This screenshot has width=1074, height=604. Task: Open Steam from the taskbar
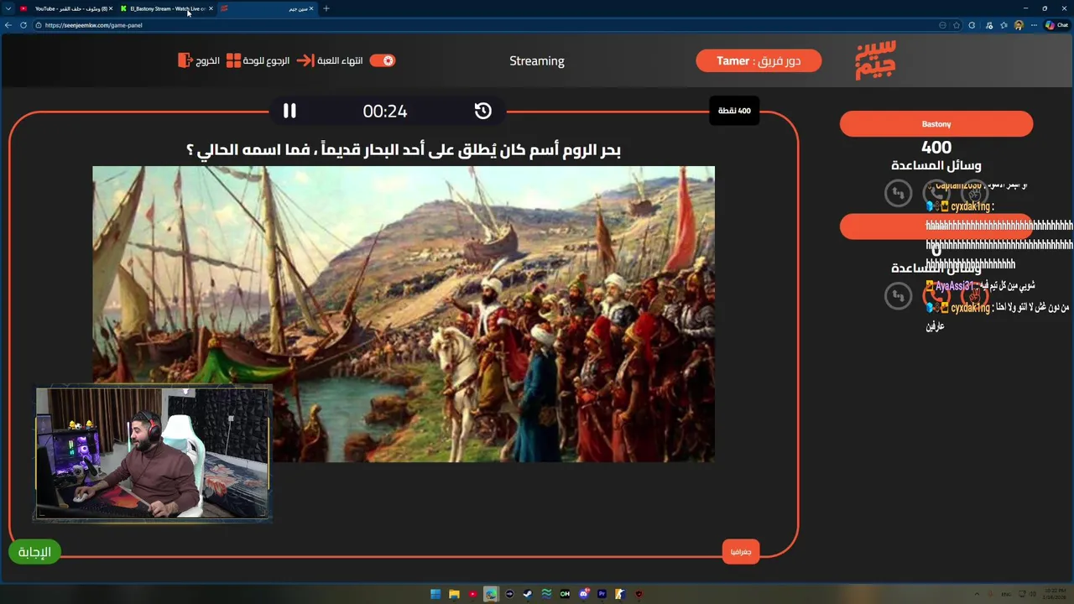pos(528,594)
